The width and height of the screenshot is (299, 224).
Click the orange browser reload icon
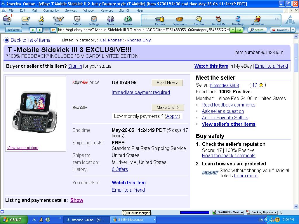point(53,30)
